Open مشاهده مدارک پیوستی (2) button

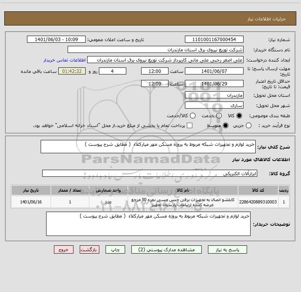167,250
